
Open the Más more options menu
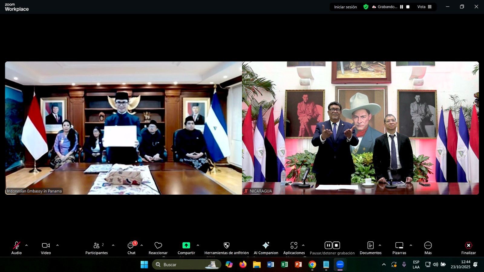(x=428, y=245)
